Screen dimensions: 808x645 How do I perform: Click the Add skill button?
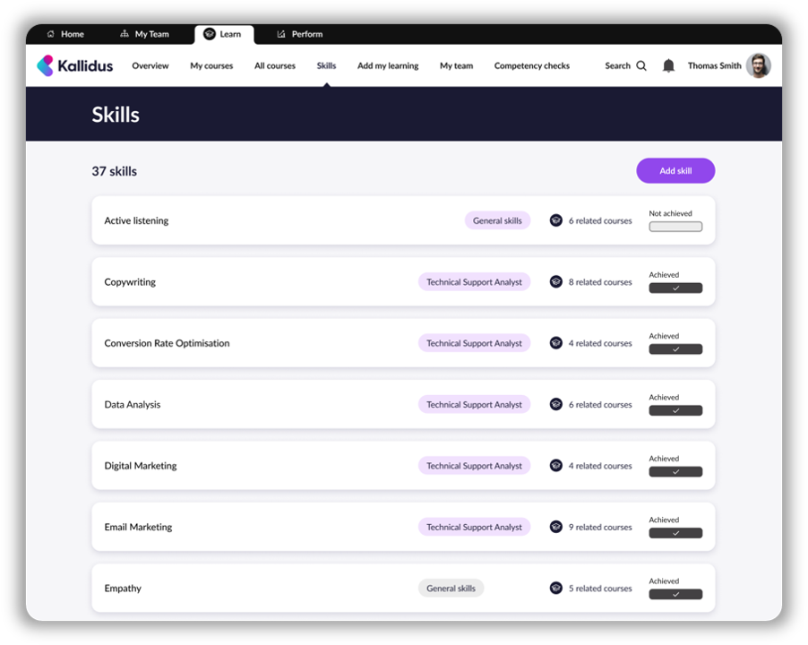[675, 170]
